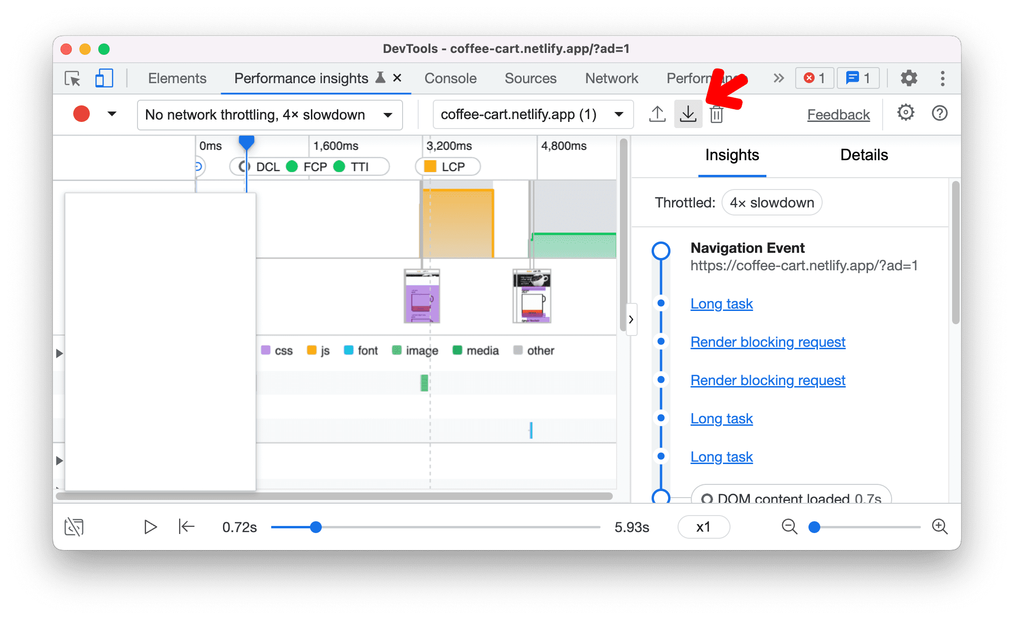Click the Feedback settings gear icon
This screenshot has height=620, width=1014.
(905, 114)
